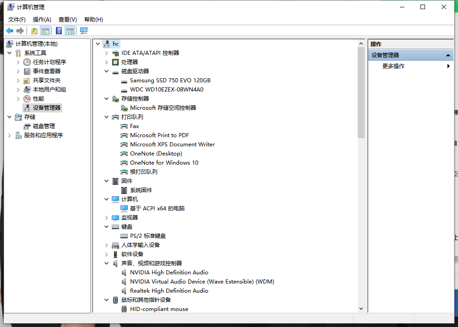This screenshot has height=327, width=458.
Task: Click the up one level folder icon
Action: click(x=34, y=31)
